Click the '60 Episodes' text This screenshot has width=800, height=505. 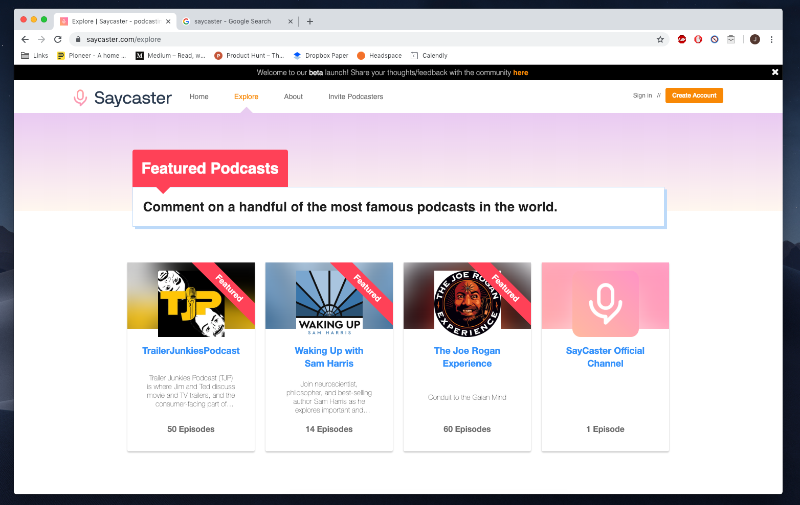[x=467, y=429]
